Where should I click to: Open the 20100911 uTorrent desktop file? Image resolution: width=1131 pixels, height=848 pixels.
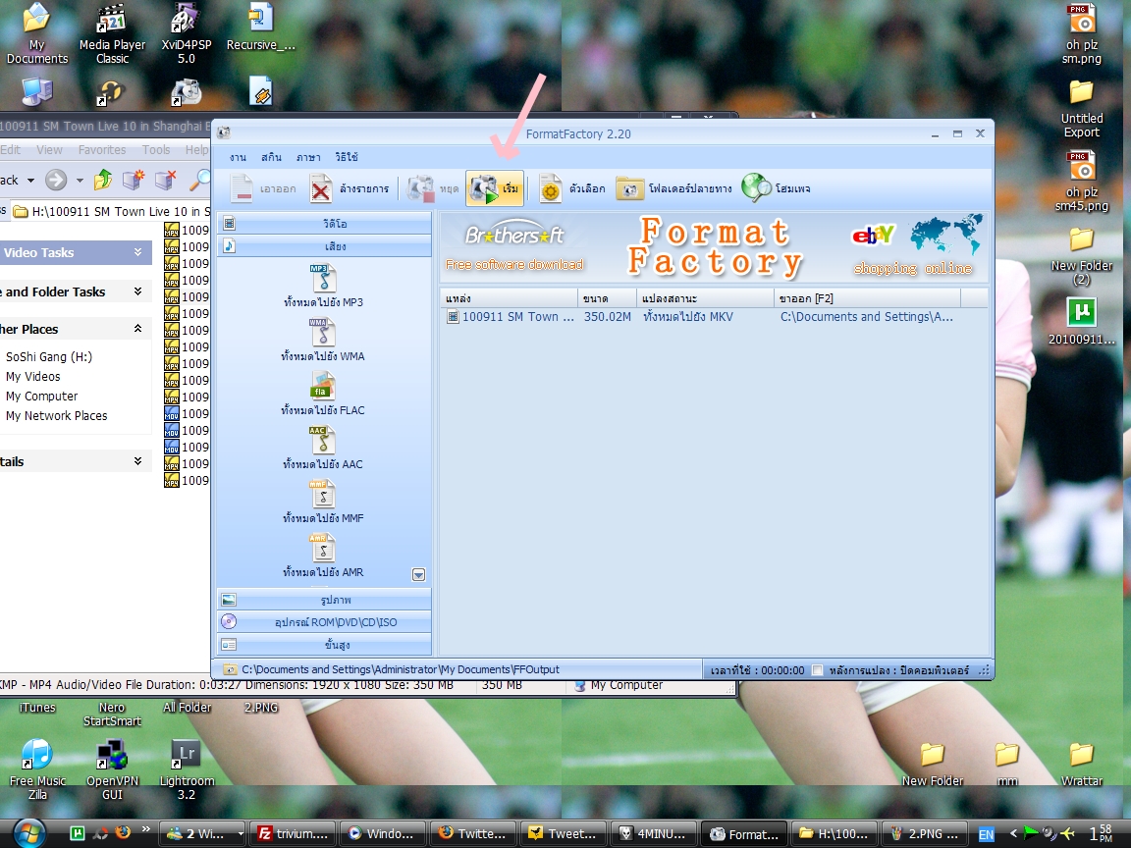pyautogui.click(x=1081, y=322)
